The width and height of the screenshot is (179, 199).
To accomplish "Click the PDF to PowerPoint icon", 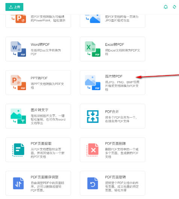I will coord(18,19).
